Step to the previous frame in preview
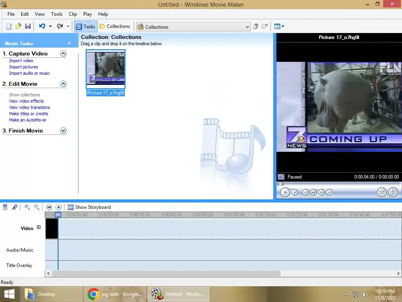The width and height of the screenshot is (402, 302). pyautogui.click(x=313, y=192)
